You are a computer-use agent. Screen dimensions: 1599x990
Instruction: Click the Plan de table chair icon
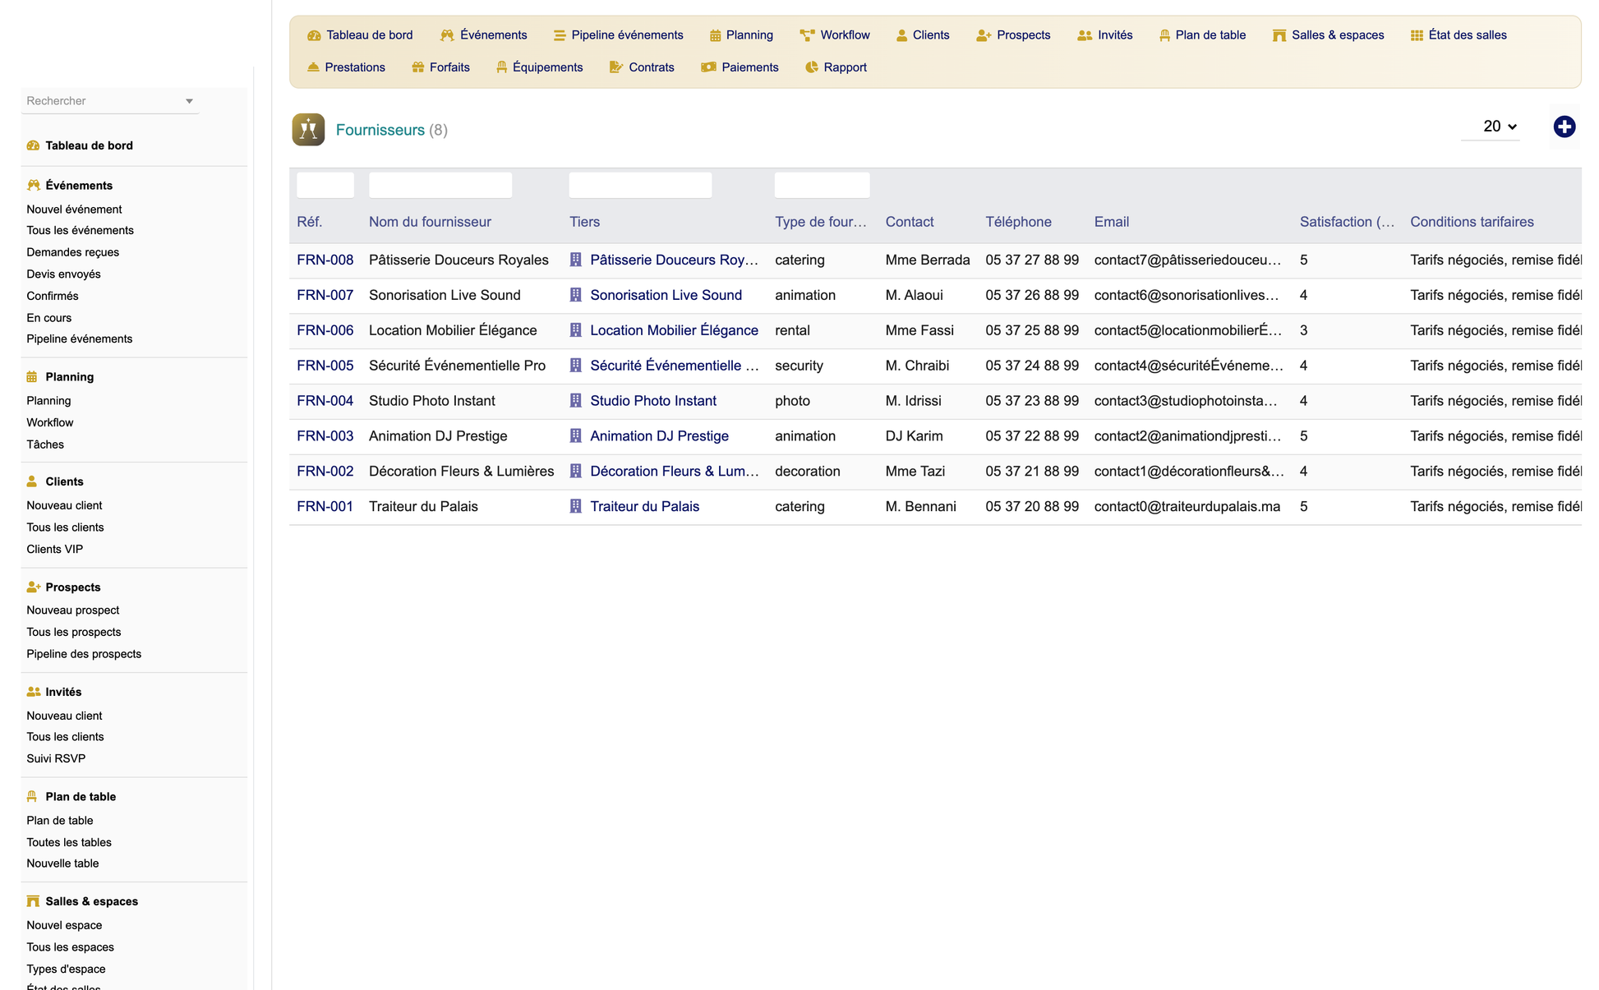tap(1164, 35)
